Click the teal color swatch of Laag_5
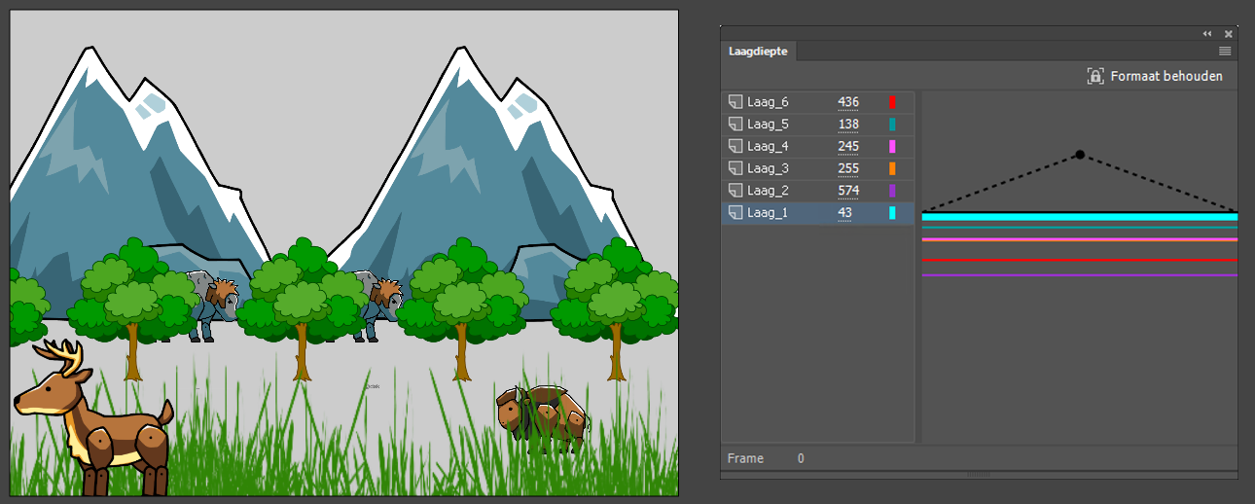Image resolution: width=1255 pixels, height=504 pixels. pos(892,124)
